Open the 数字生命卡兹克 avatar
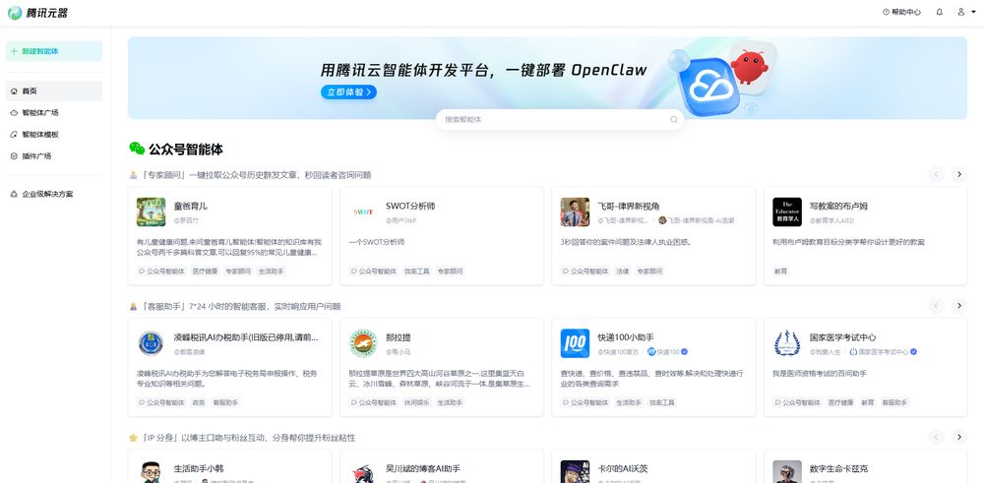This screenshot has width=984, height=483. tap(787, 472)
